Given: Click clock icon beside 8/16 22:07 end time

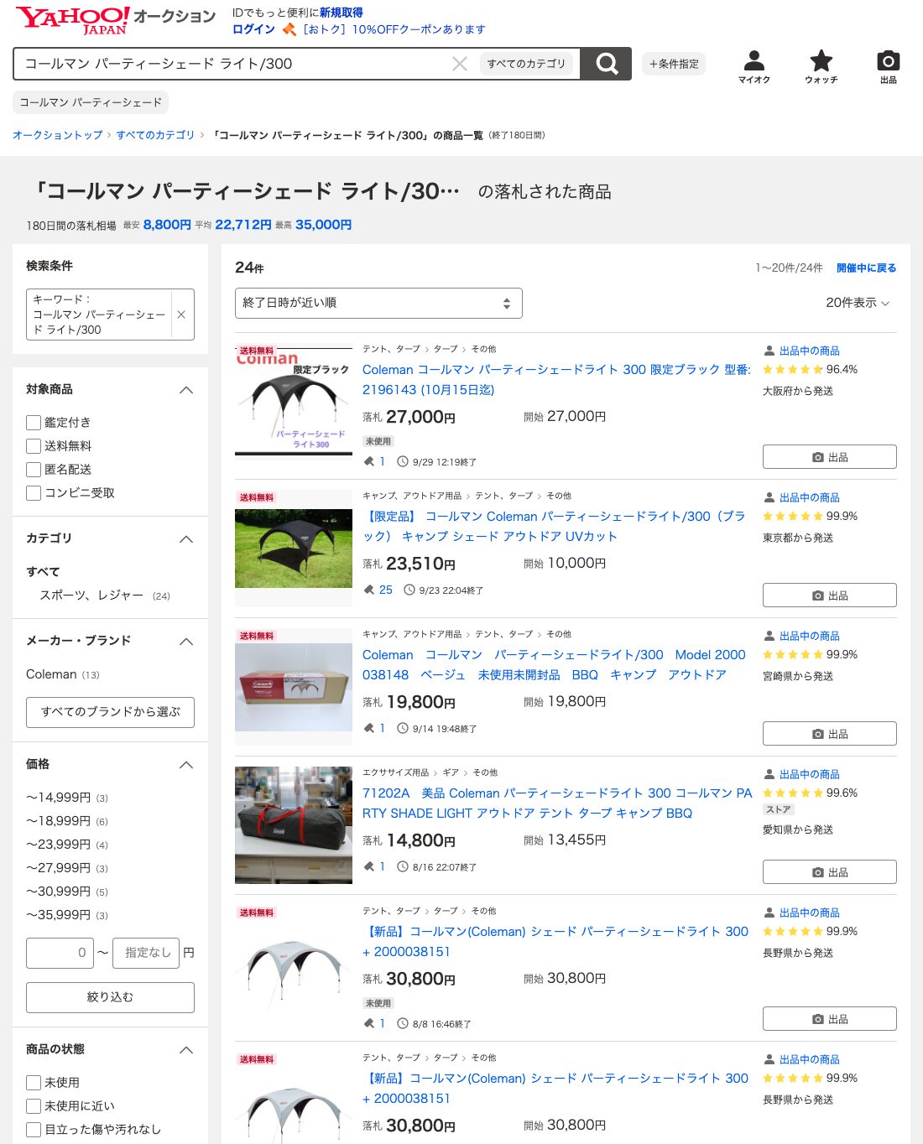Looking at the screenshot, I should click(x=403, y=866).
